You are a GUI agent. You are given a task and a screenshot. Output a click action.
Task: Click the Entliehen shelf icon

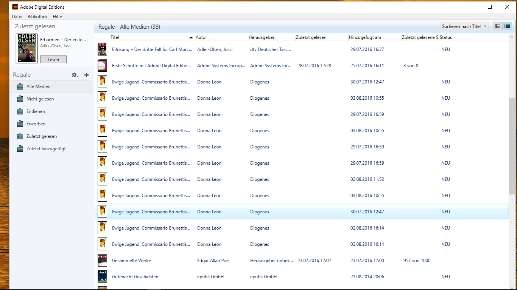tap(20, 111)
